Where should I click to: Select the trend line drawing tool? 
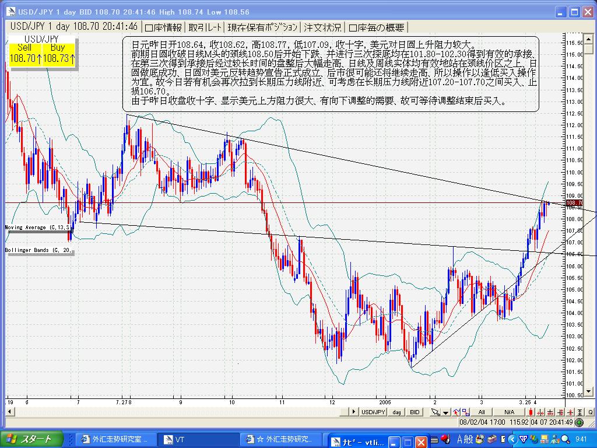click(456, 412)
